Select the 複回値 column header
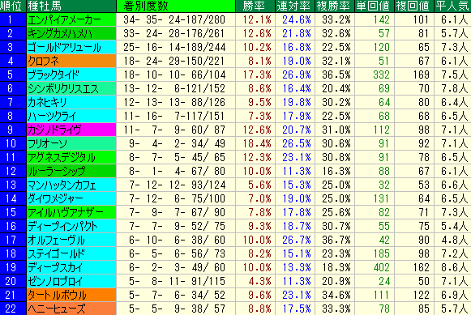Screen dimensions: 471x315 point(414,6)
